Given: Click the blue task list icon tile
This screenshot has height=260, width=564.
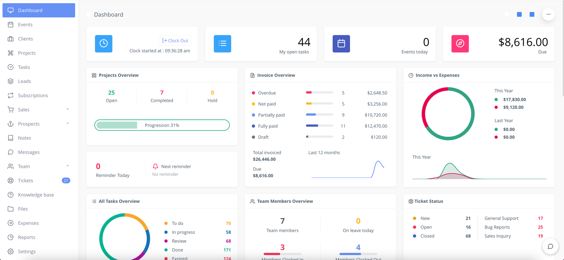Looking at the screenshot, I should click(x=222, y=44).
